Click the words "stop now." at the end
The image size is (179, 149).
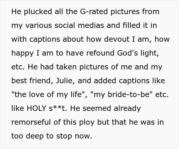pyautogui.click(x=74, y=136)
